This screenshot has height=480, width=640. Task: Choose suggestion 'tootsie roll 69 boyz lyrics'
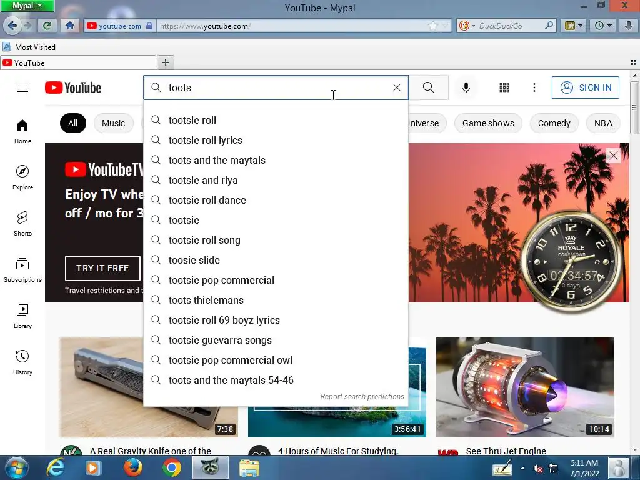[x=276, y=320]
